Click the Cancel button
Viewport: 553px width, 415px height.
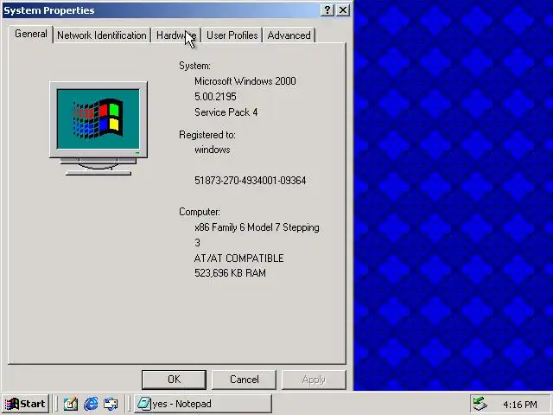(244, 380)
